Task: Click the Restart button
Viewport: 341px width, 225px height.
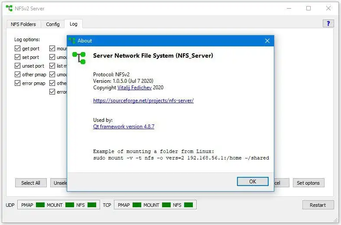Action: coord(318,205)
